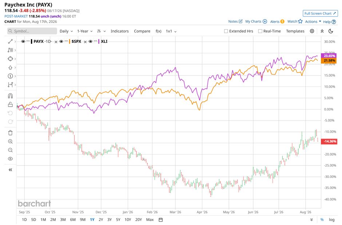Image resolution: width=342 pixels, height=225 pixels.
Task: Switch to dark mode moon icon
Action: point(331,31)
